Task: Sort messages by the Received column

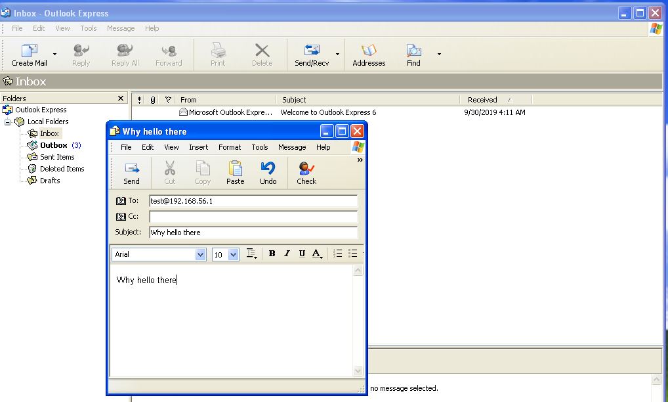Action: point(496,100)
